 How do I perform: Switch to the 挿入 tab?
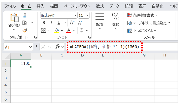point(40,6)
